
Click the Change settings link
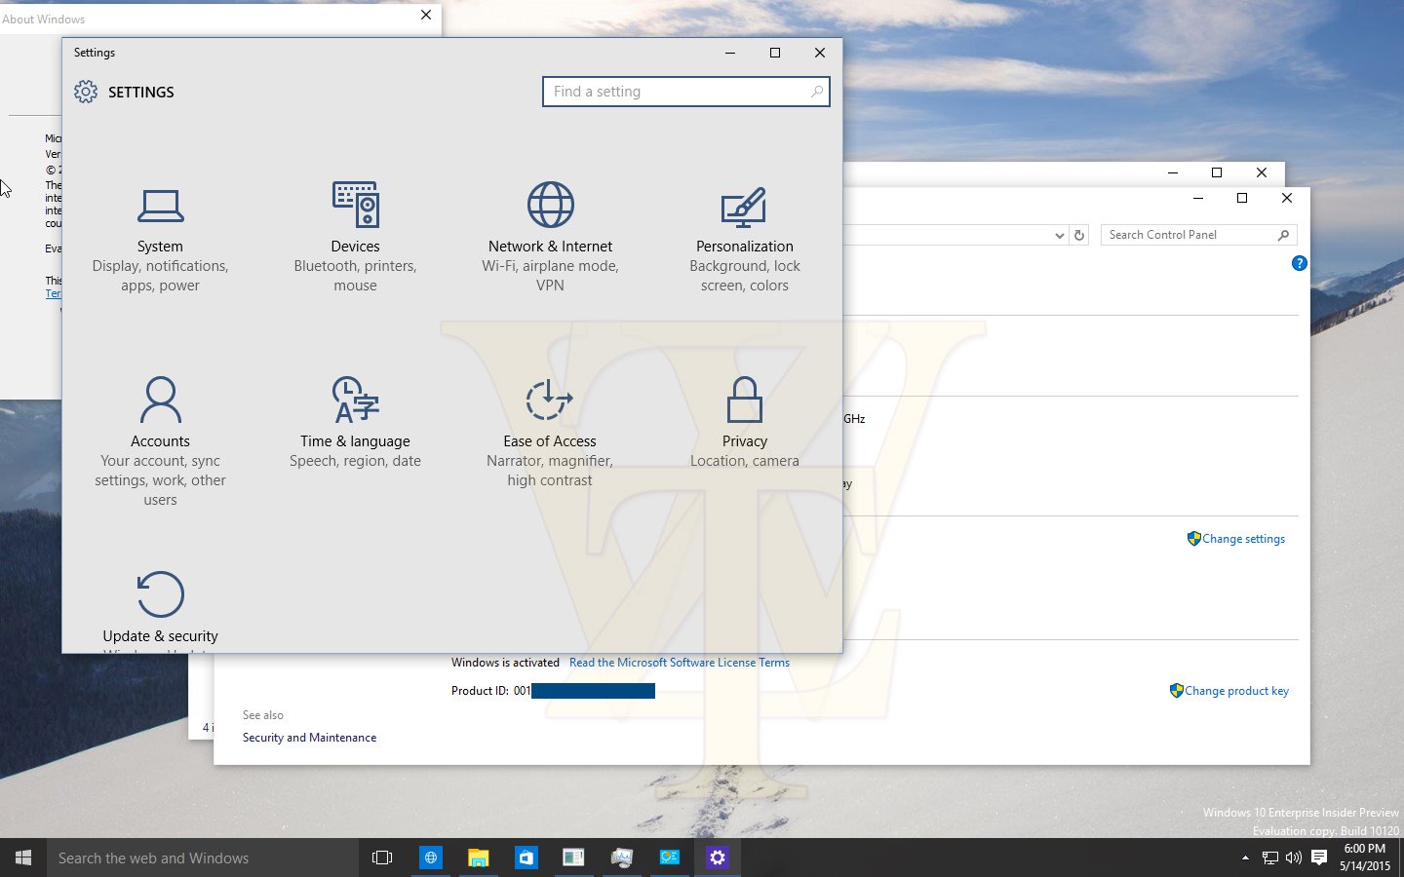coord(1236,539)
